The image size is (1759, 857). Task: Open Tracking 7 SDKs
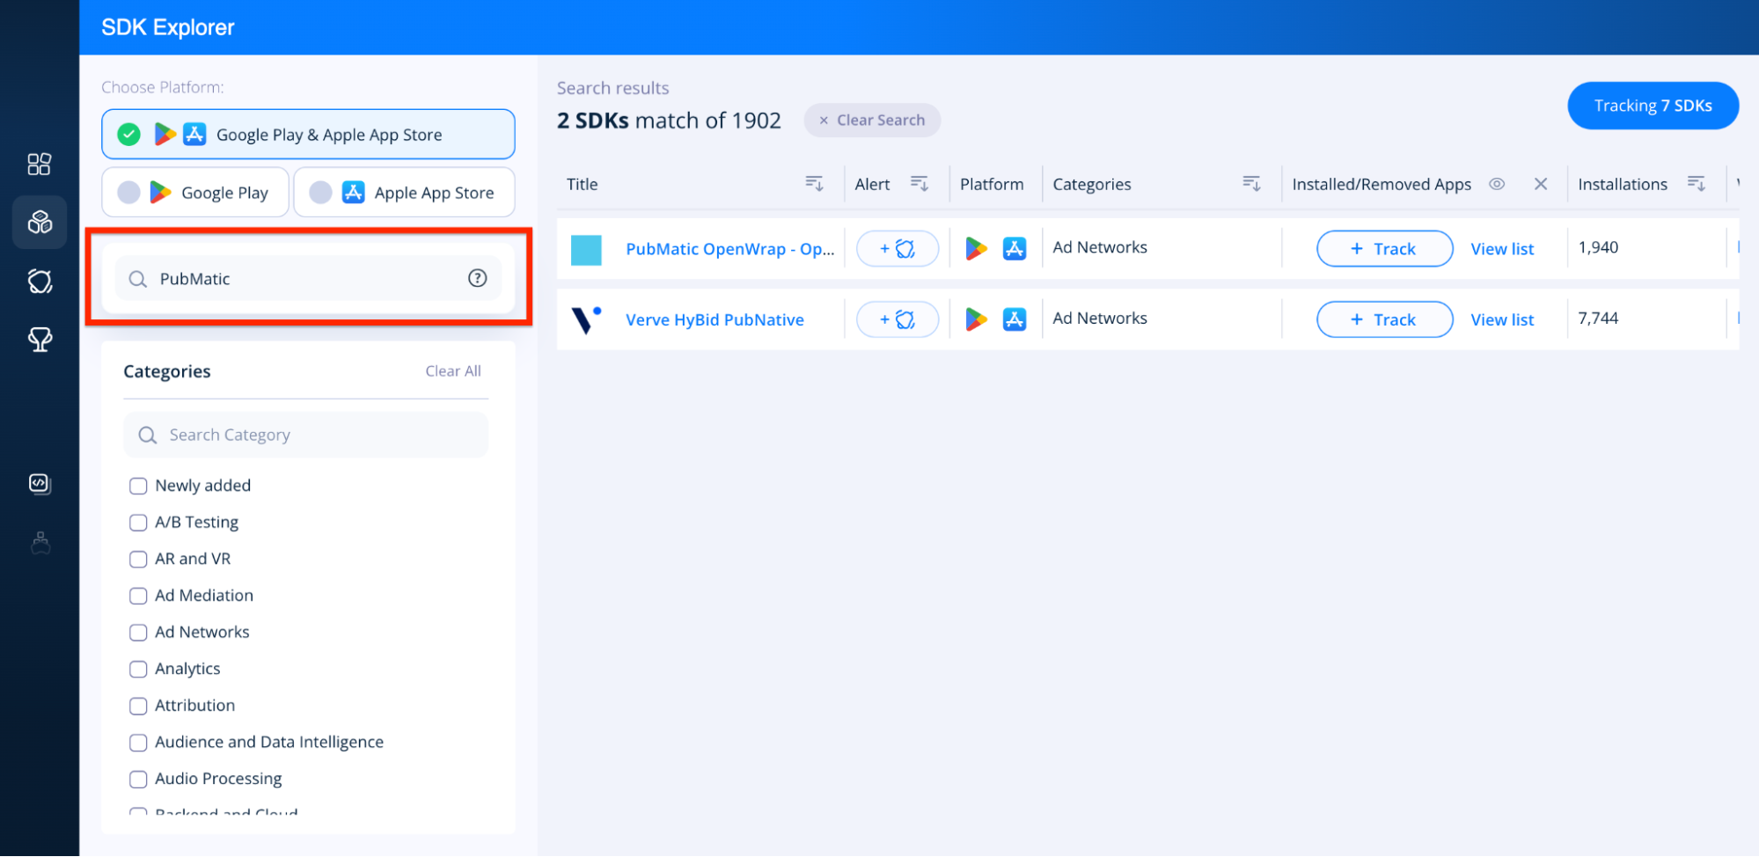click(x=1653, y=106)
